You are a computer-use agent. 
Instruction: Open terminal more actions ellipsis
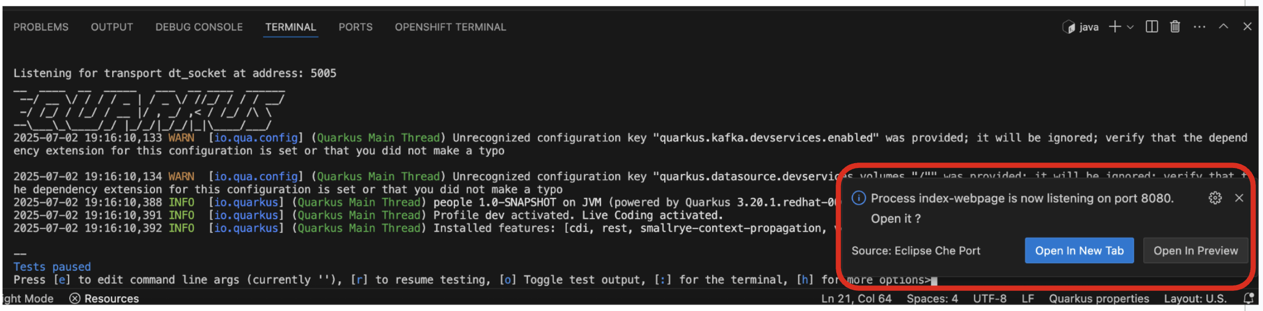[1199, 27]
